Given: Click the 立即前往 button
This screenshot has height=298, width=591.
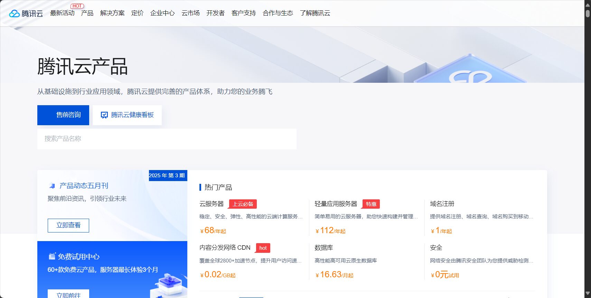Looking at the screenshot, I should click(x=68, y=294).
